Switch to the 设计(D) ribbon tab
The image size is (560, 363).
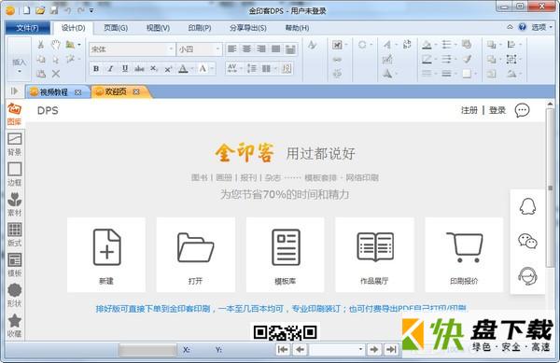pos(73,28)
